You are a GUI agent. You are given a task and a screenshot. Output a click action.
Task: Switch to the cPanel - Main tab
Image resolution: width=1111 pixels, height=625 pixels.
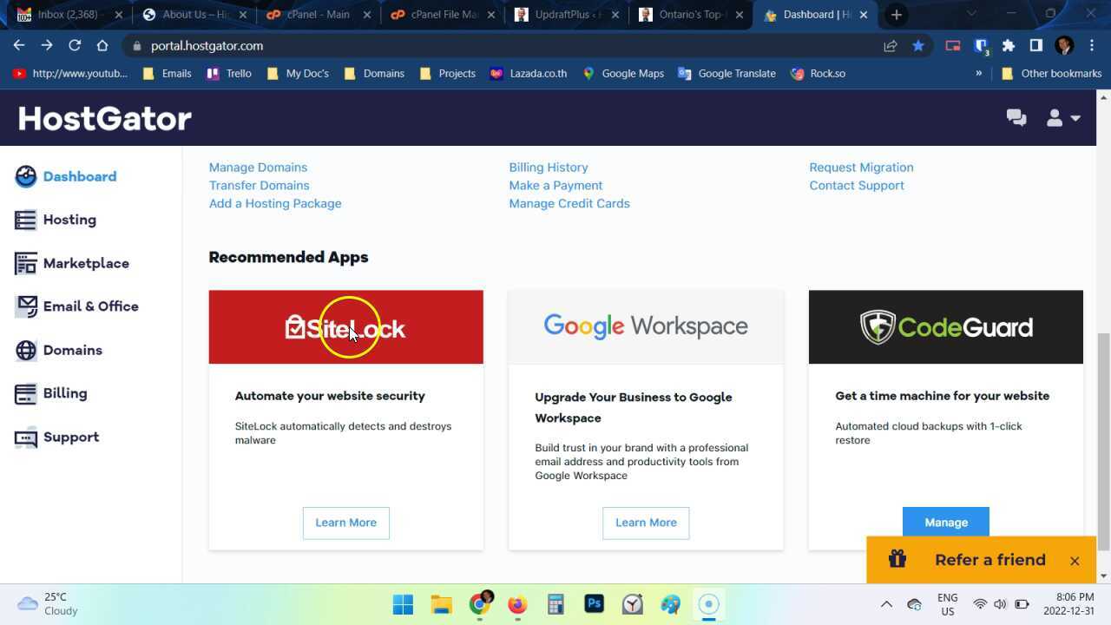319,15
